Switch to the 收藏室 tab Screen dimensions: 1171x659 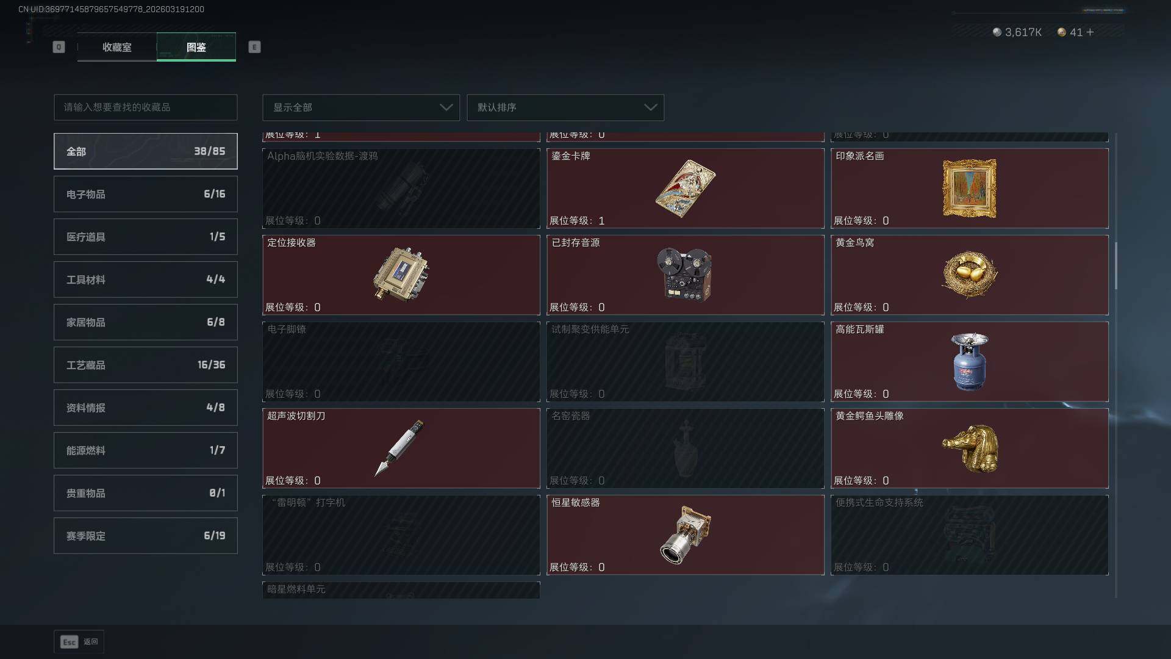[117, 47]
